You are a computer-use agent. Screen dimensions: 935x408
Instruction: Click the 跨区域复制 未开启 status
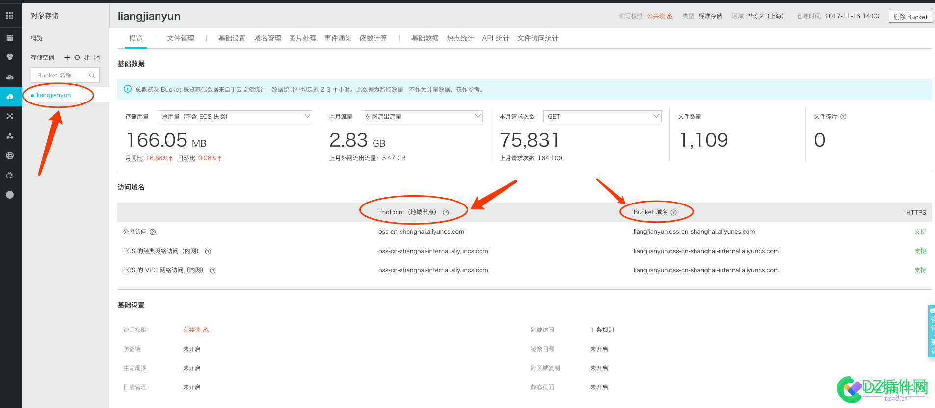(x=599, y=368)
